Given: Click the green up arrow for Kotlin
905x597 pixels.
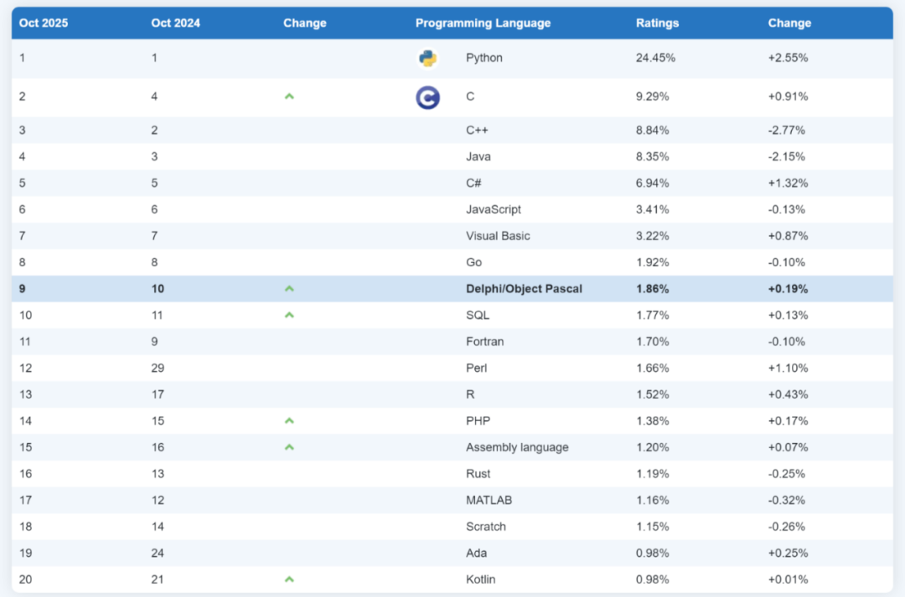Looking at the screenshot, I should pyautogui.click(x=289, y=579).
